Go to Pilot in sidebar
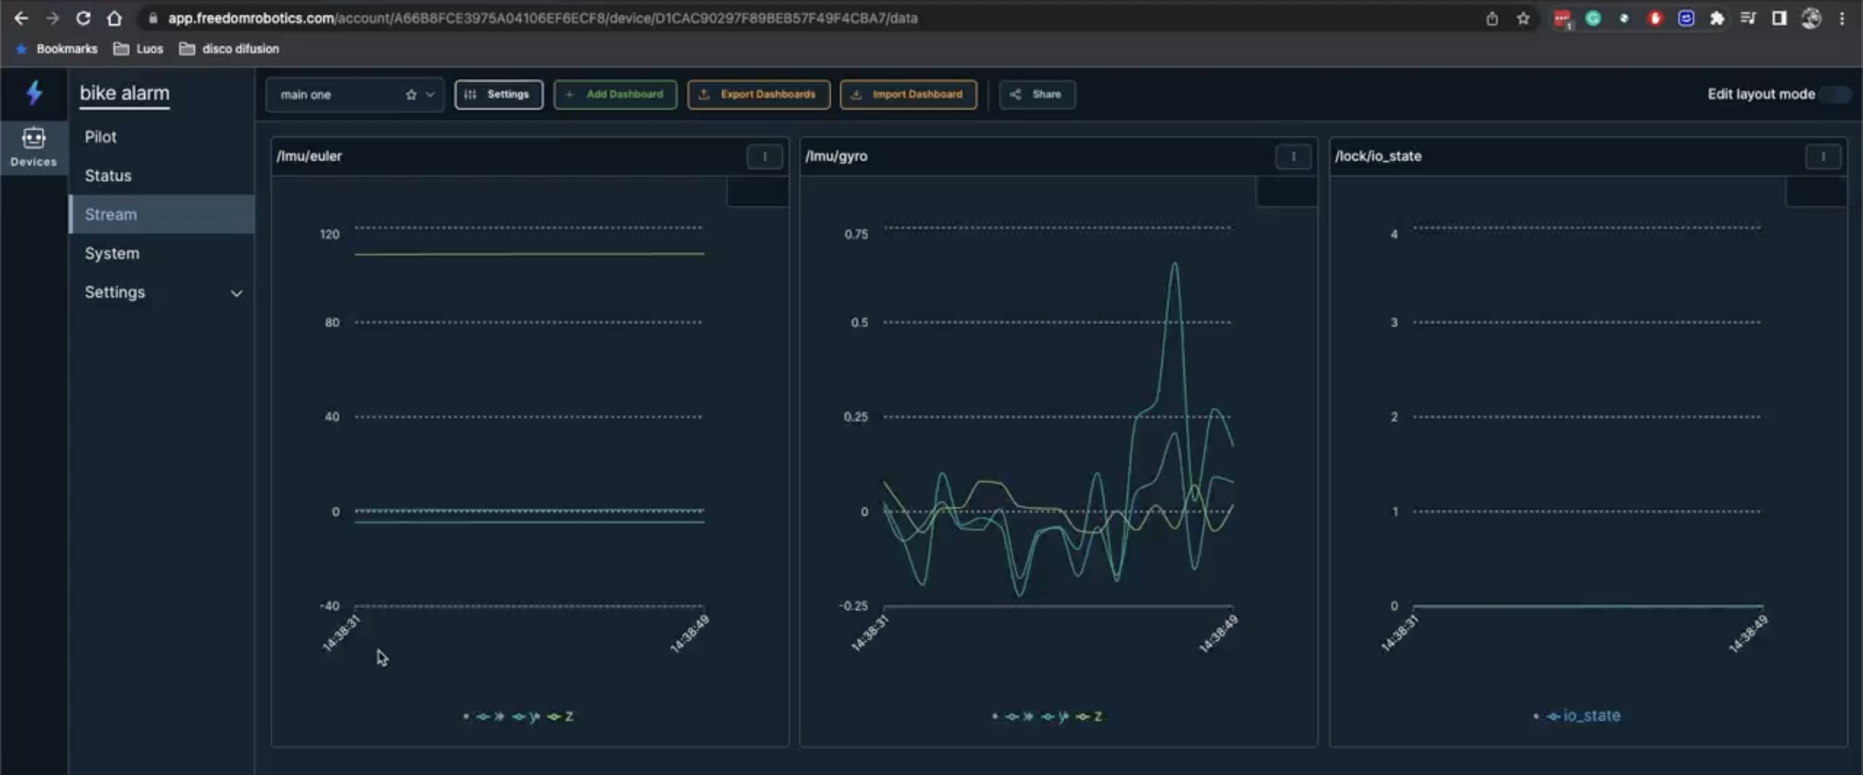Image resolution: width=1863 pixels, height=775 pixels. coord(100,136)
